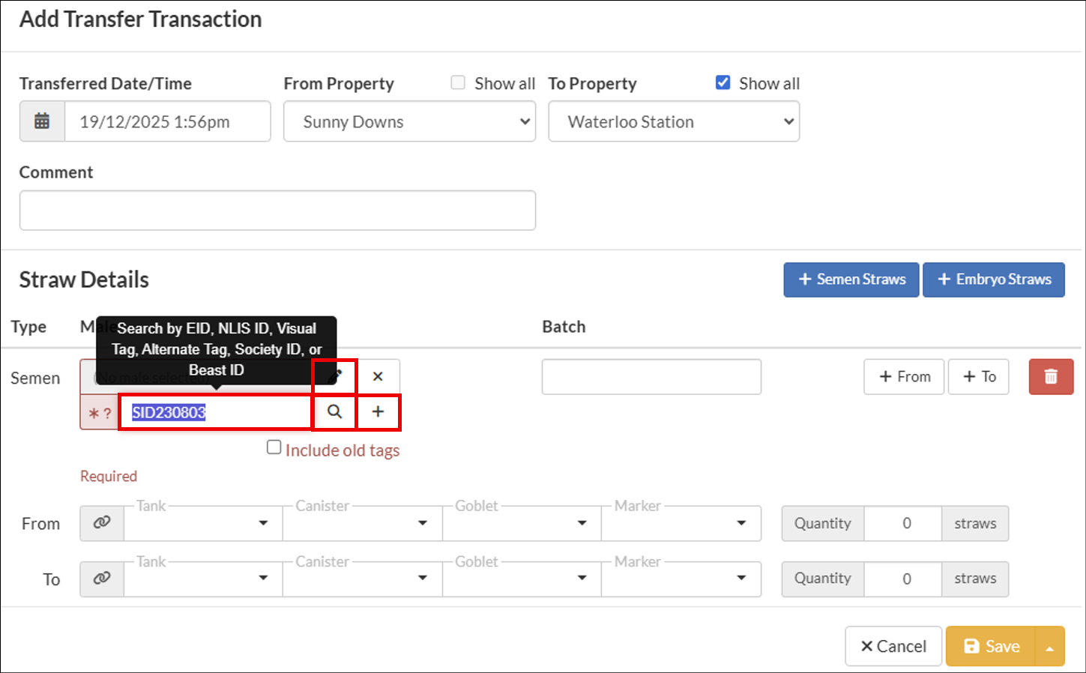
Task: Open the To Property dropdown Waterloo Station
Action: (x=674, y=121)
